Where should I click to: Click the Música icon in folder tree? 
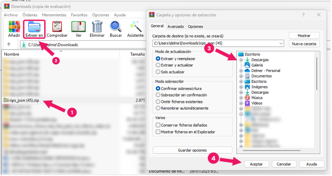[247, 98]
